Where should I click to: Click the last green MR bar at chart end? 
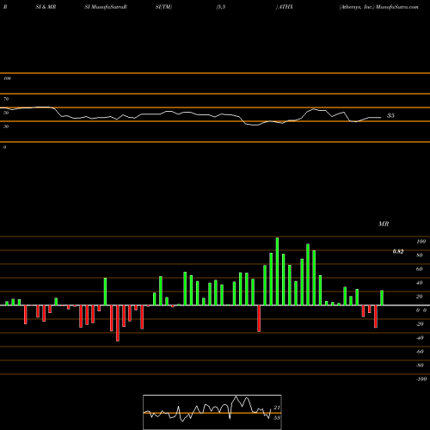[382, 298]
